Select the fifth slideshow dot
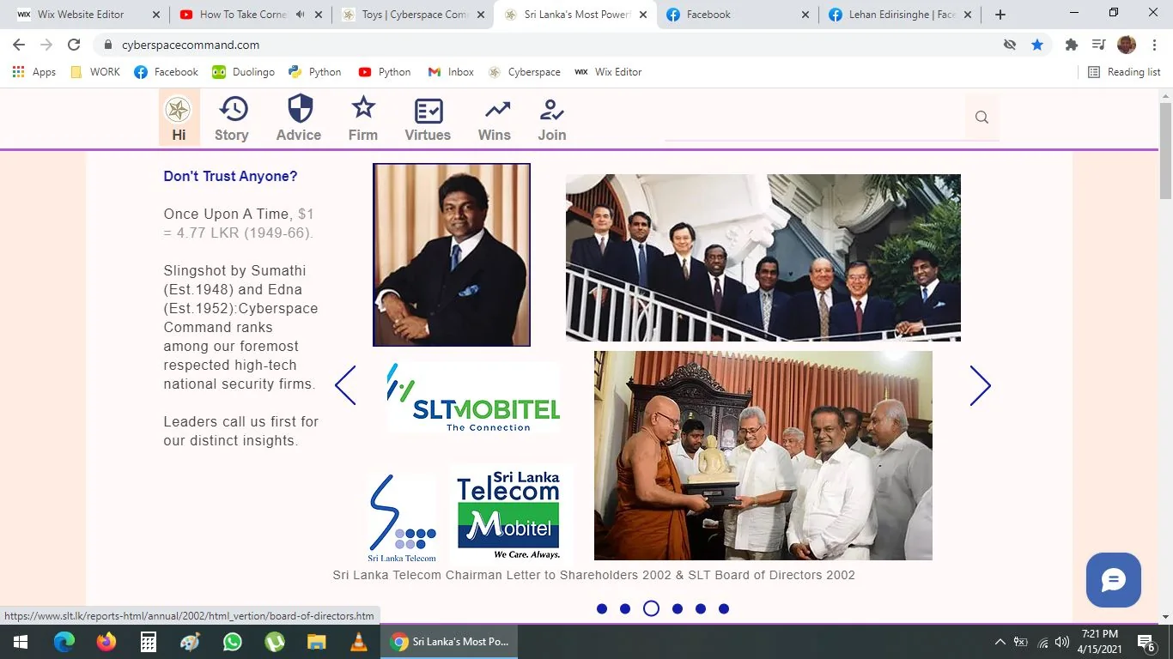 (701, 609)
